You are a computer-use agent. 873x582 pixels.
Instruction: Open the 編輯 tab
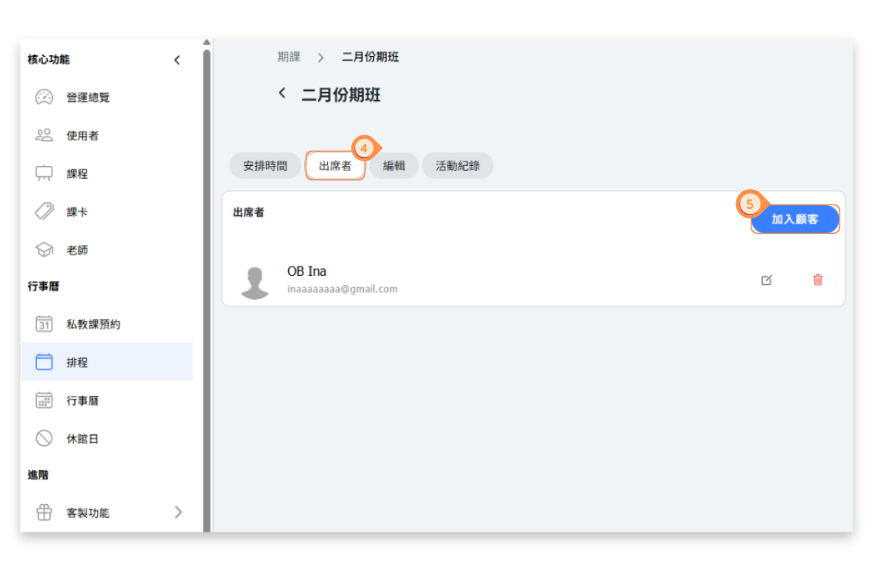(394, 166)
